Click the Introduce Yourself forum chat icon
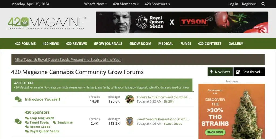 pyautogui.click(x=18, y=99)
